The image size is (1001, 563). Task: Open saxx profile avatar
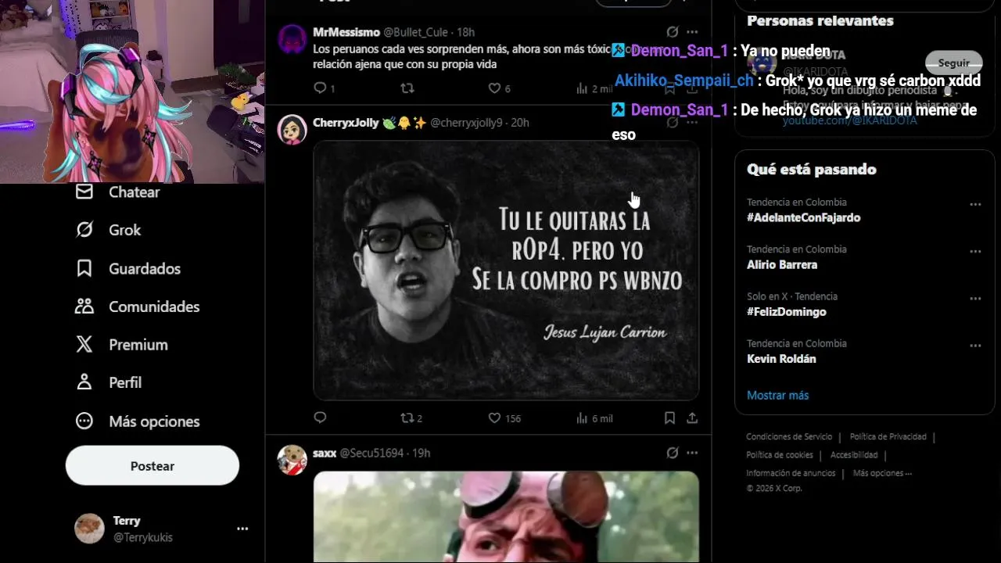click(292, 460)
